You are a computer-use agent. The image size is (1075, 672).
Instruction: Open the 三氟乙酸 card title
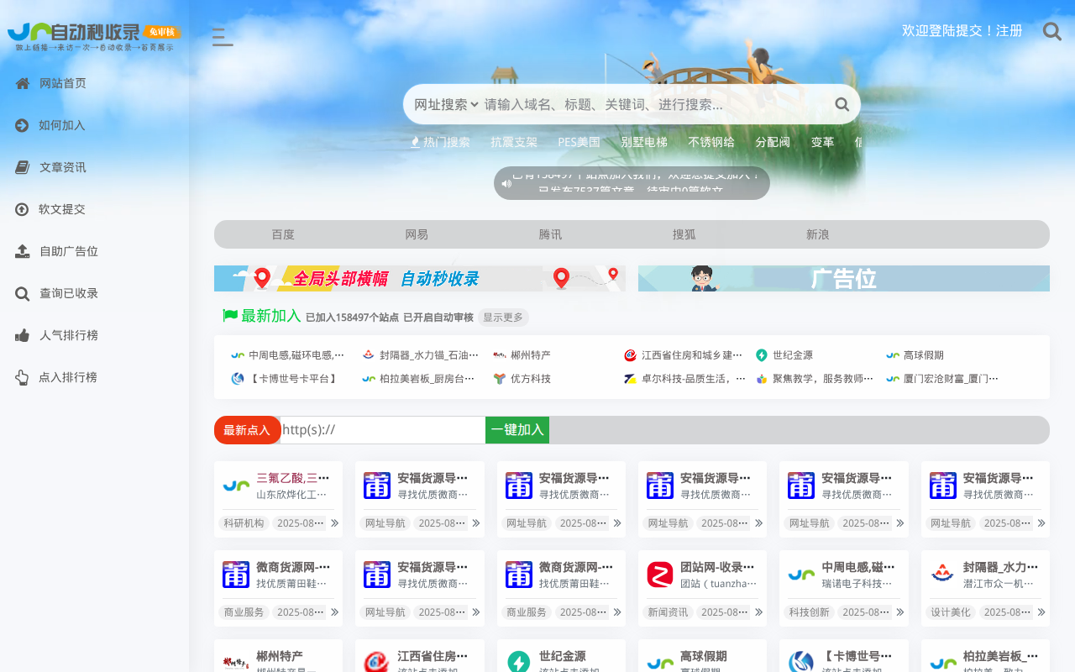coord(293,478)
